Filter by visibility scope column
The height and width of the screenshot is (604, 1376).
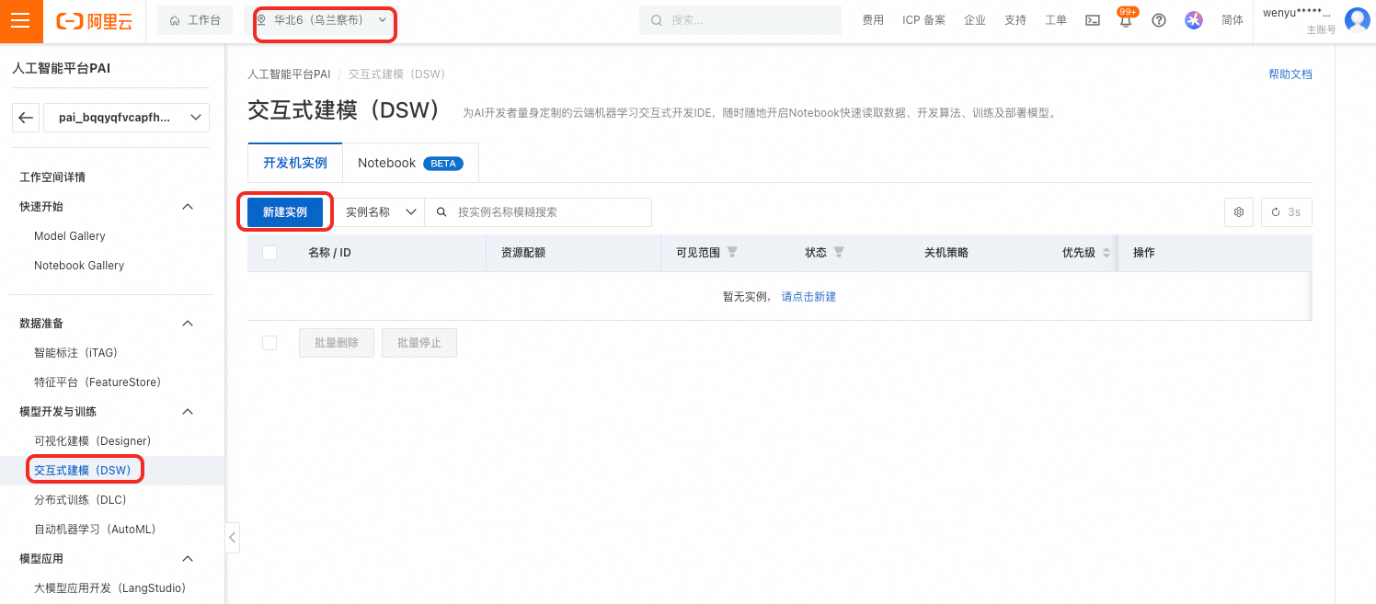732,252
